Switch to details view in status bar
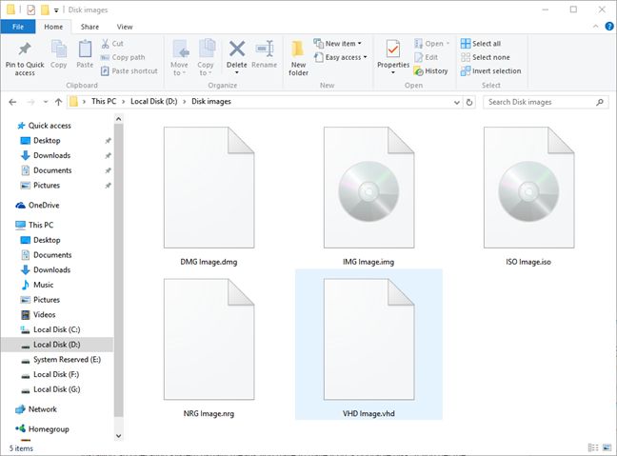The image size is (617, 456). pyautogui.click(x=595, y=447)
